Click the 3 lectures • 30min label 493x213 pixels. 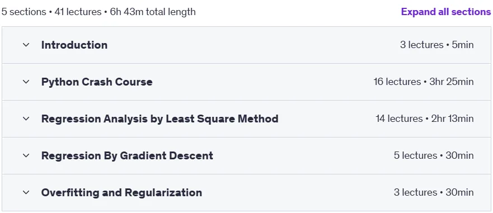point(434,192)
